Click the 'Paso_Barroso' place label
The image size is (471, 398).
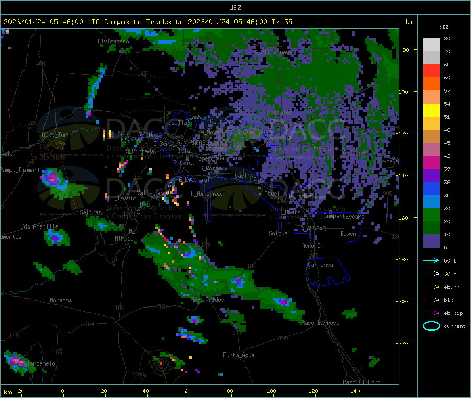coord(320,323)
